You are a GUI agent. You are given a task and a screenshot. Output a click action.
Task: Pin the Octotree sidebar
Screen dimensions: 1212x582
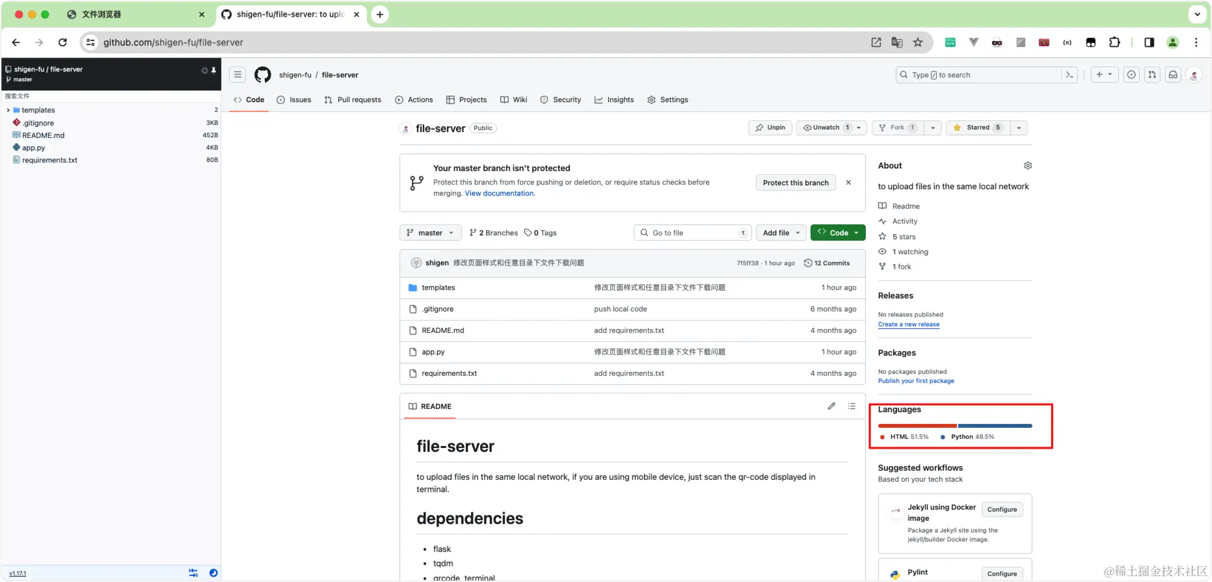(x=213, y=70)
